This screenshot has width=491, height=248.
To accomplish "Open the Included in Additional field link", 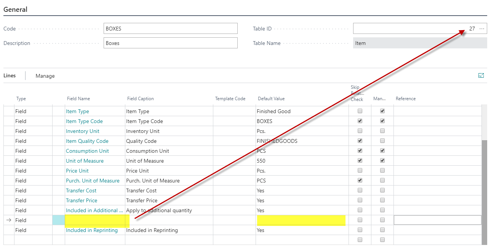I will coord(94,210).
